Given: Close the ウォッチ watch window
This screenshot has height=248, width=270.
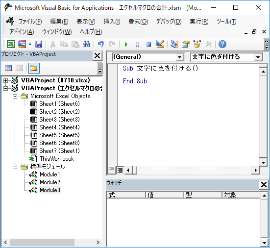Looking at the screenshot, I should (264, 184).
